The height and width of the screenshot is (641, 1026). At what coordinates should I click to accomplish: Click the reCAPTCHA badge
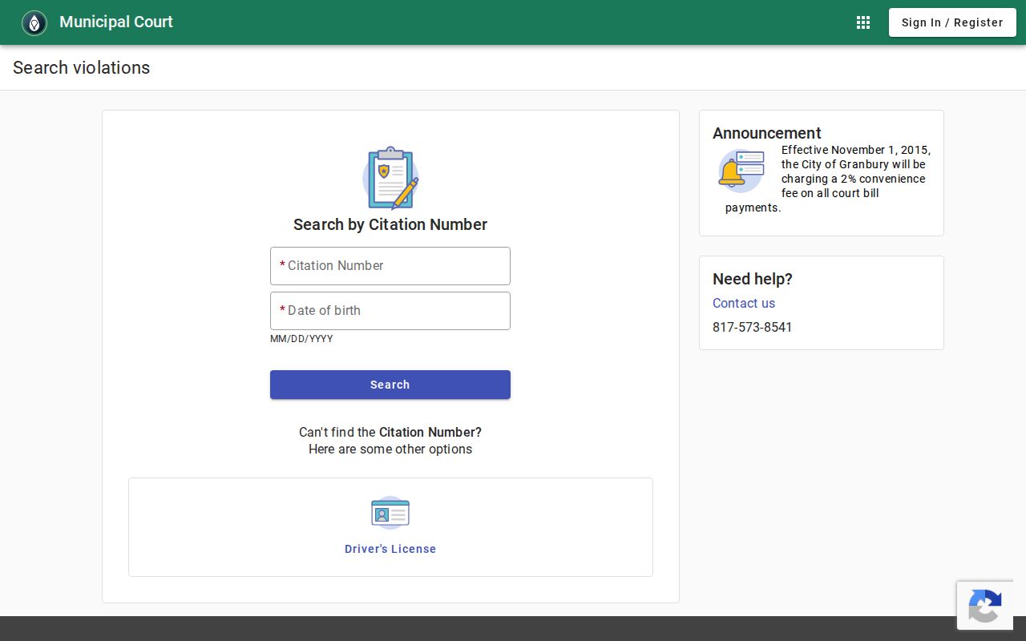985,605
